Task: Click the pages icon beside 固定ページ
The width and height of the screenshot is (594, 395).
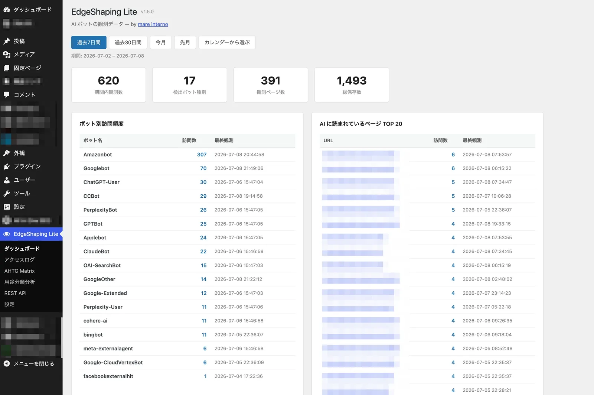Action: [x=7, y=68]
